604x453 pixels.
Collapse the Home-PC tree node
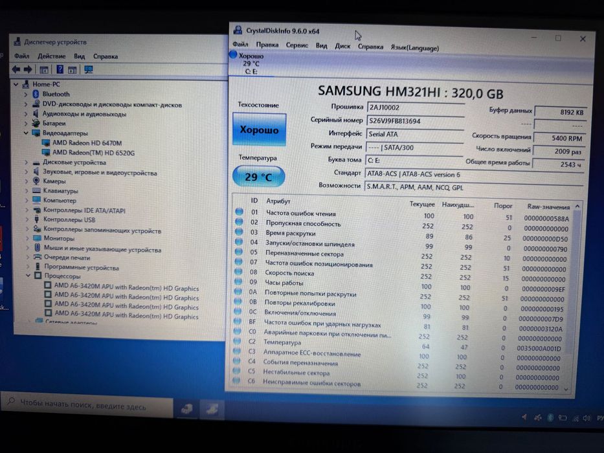(16, 84)
